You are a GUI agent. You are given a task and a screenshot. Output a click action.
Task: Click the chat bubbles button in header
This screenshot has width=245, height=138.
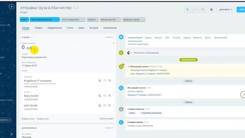203,10
